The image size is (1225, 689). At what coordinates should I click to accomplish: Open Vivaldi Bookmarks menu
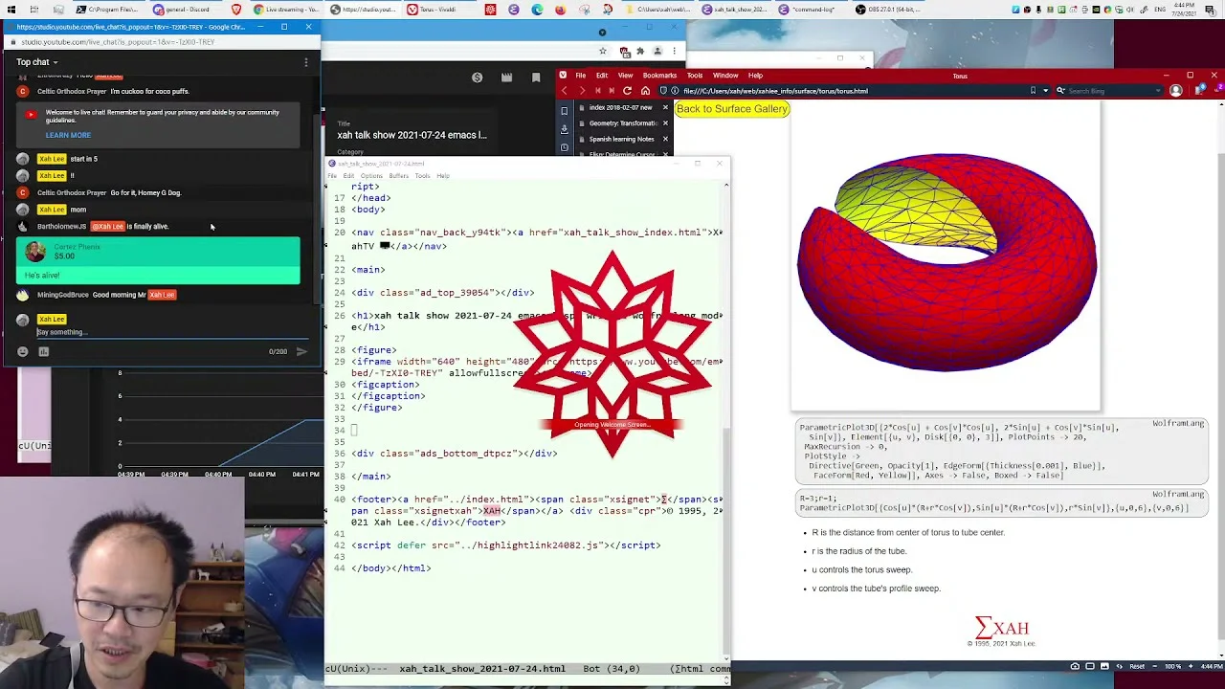coord(659,76)
